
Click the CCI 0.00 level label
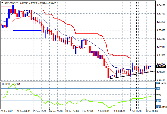coord(159,95)
